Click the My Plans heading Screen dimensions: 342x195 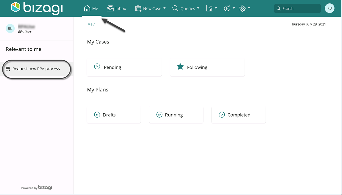click(x=98, y=90)
